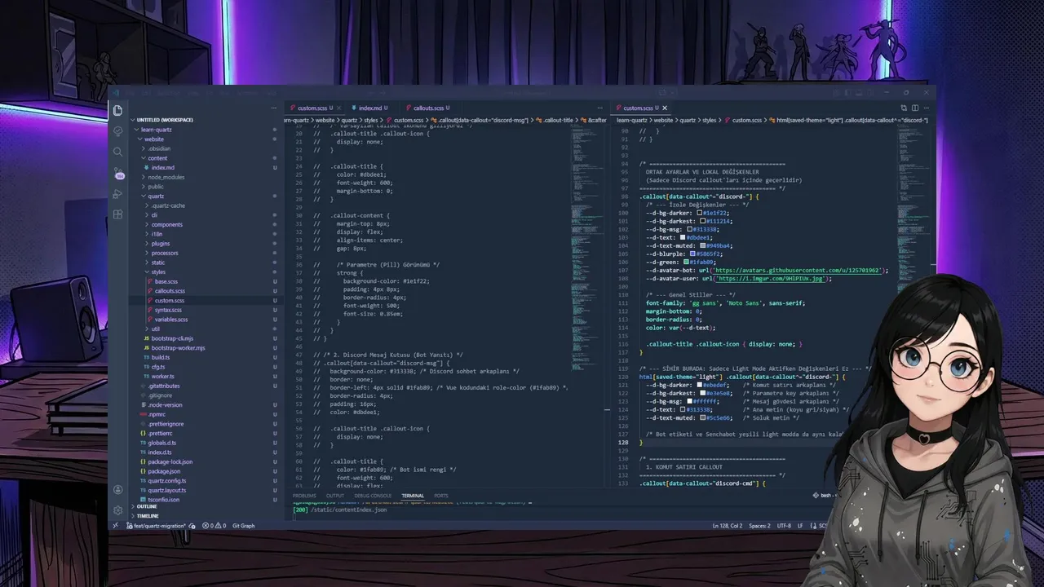Open the avatars.githubusercontent.com URL link

click(798, 270)
